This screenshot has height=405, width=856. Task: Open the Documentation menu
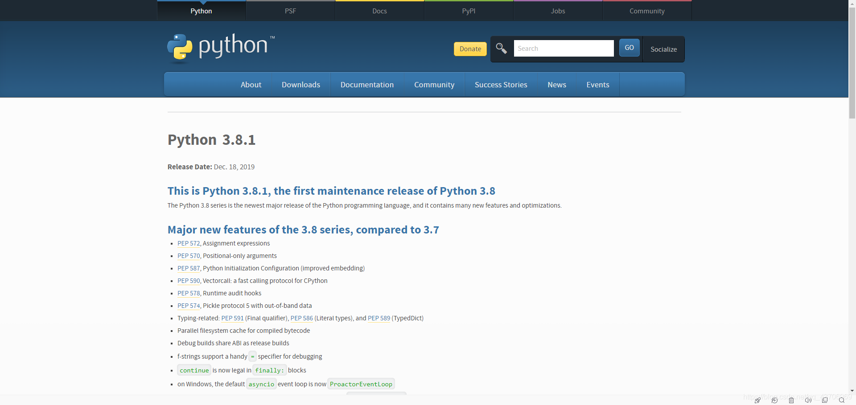point(367,85)
